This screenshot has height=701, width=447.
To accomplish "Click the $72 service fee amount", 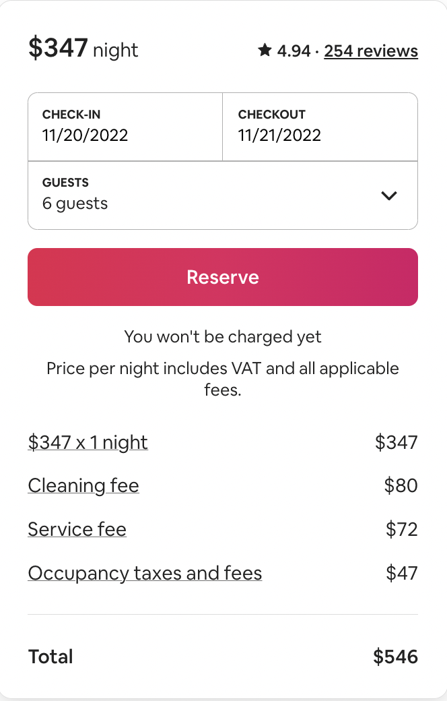I will (x=401, y=529).
